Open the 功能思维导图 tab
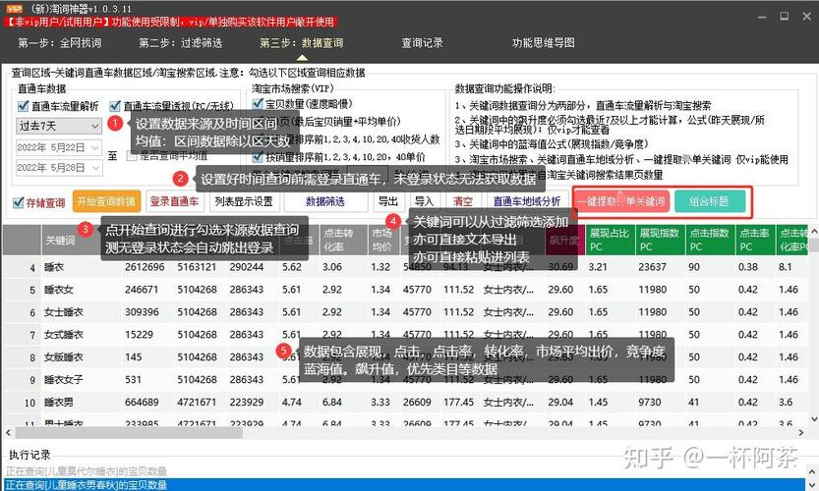This screenshot has height=491, width=819. [x=543, y=43]
